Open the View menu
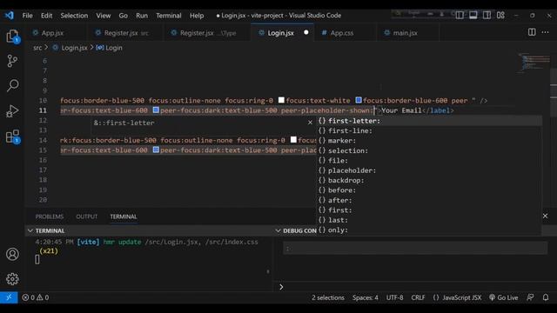The height and width of the screenshot is (313, 557). coord(104,16)
